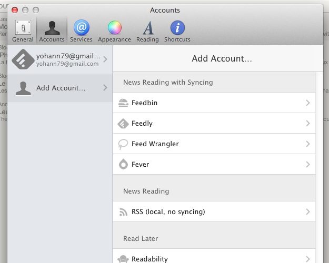Image resolution: width=329 pixels, height=263 pixels.
Task: Pick Fever as the syncing service
Action: 141,165
